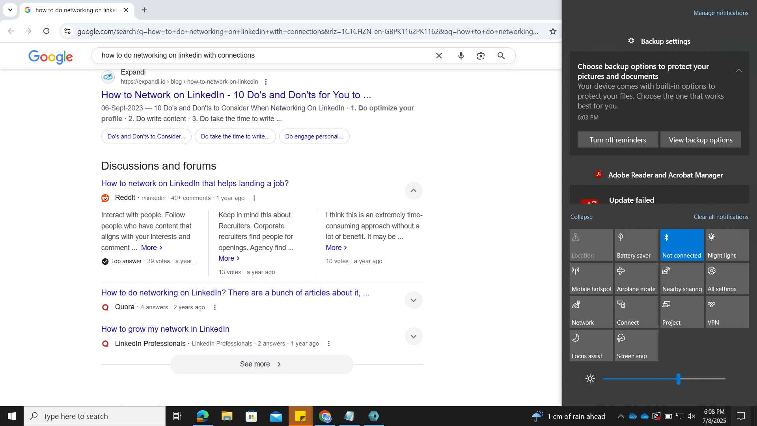Open Task View in taskbar

tap(177, 416)
